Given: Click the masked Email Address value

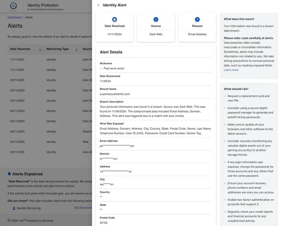Looking at the screenshot, I should coord(117,146).
